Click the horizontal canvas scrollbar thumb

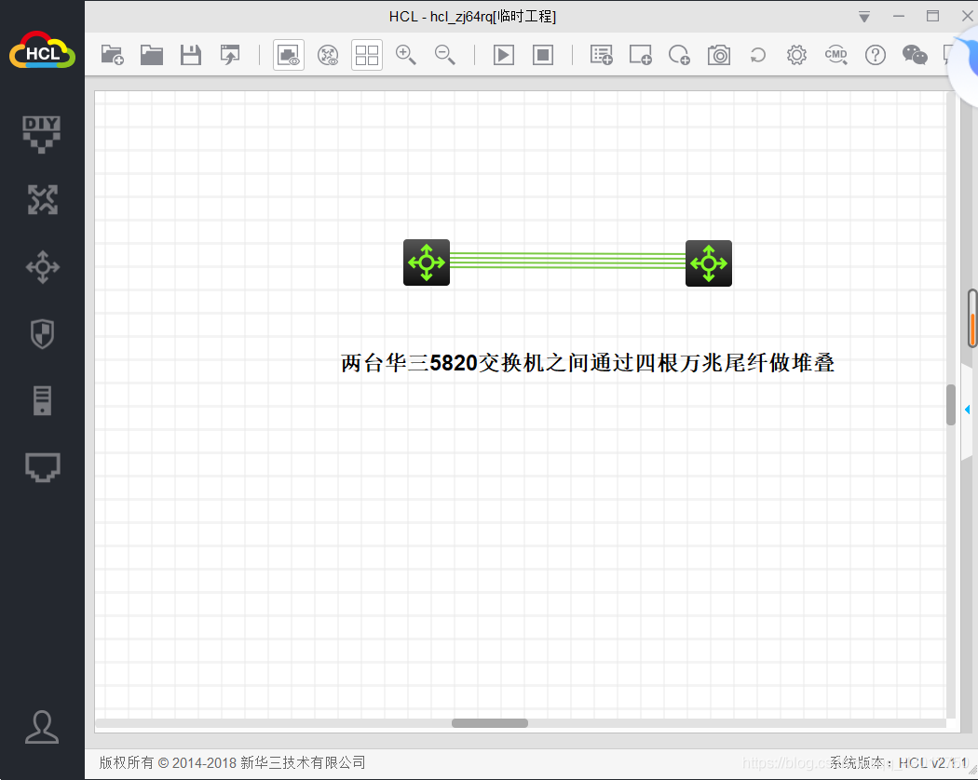tap(490, 723)
